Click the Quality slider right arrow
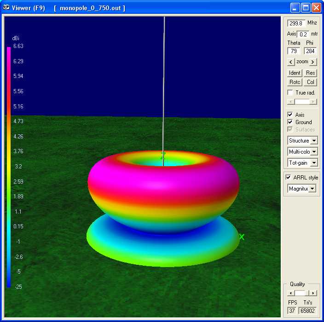This screenshot has width=324, height=322. pos(313,293)
